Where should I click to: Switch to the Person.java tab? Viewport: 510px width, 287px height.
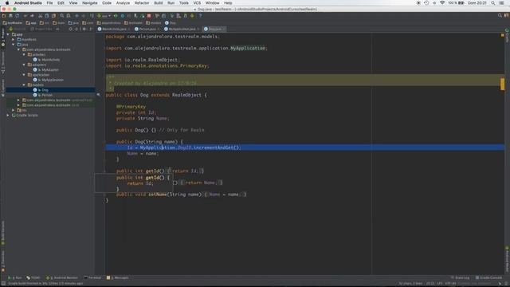point(147,29)
